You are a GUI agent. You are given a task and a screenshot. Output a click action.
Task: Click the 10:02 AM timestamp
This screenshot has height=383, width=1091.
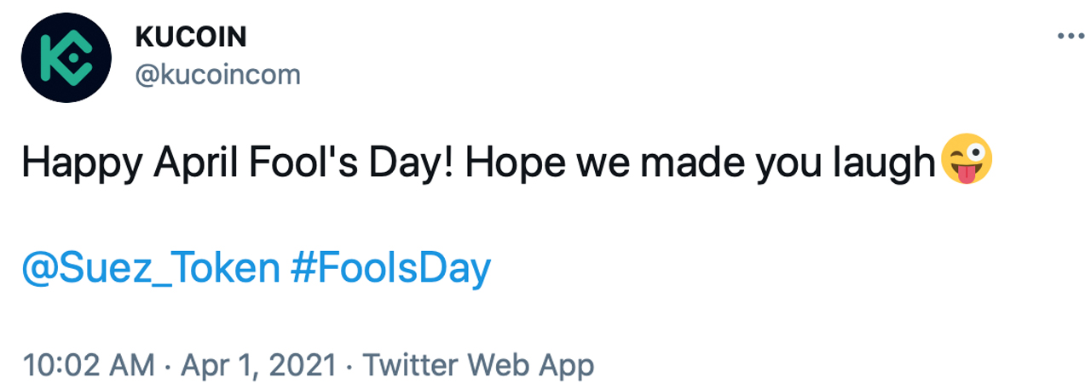[x=89, y=366]
